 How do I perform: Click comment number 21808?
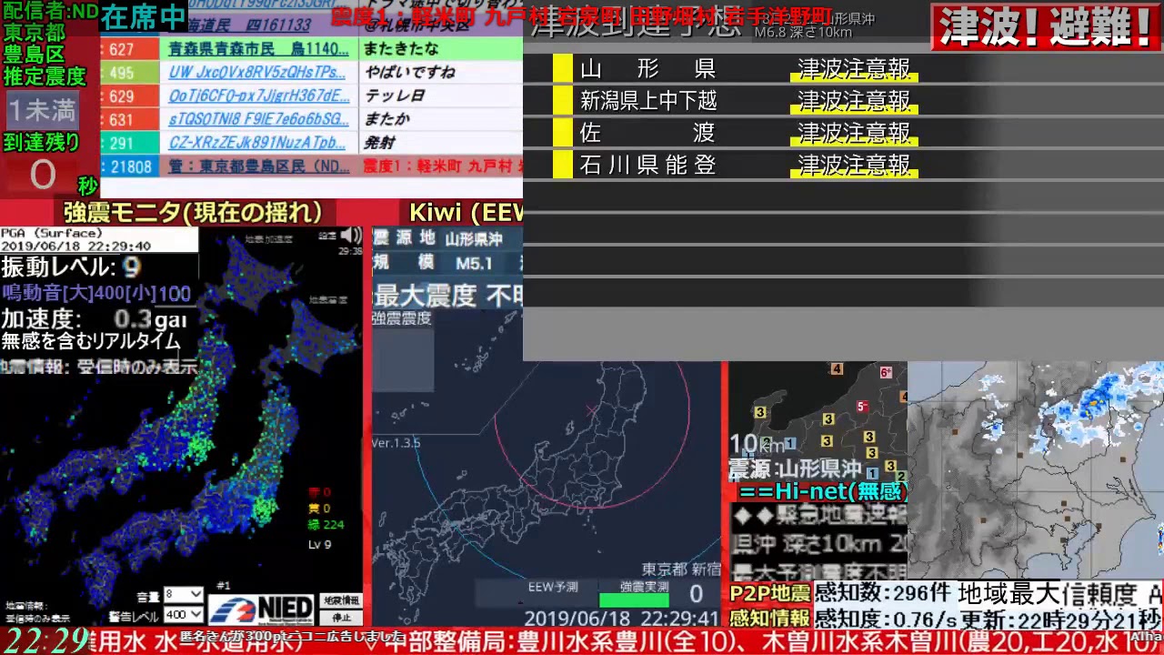click(130, 166)
